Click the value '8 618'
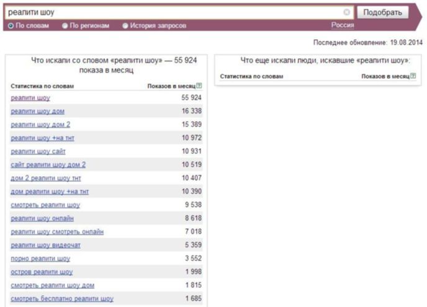The image size is (427, 307). click(x=194, y=218)
